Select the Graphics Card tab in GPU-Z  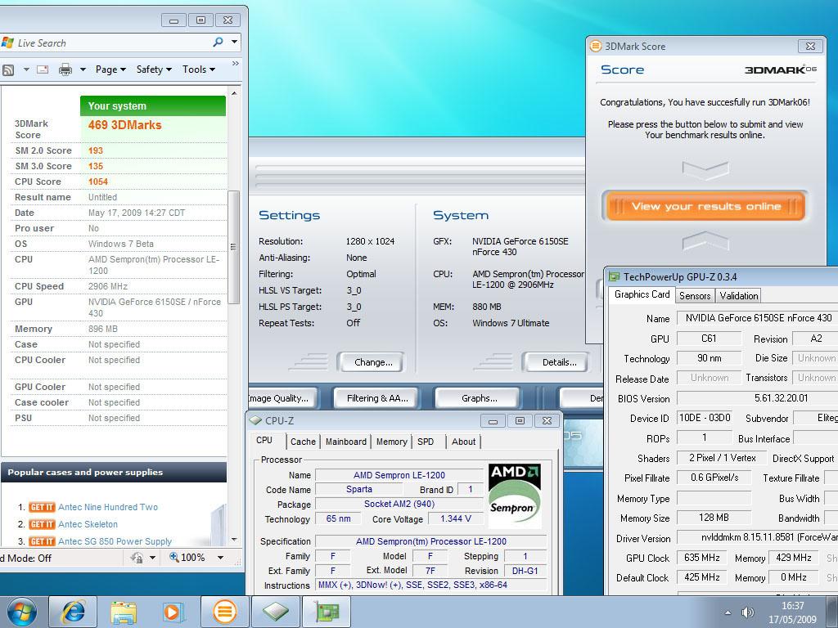[642, 294]
